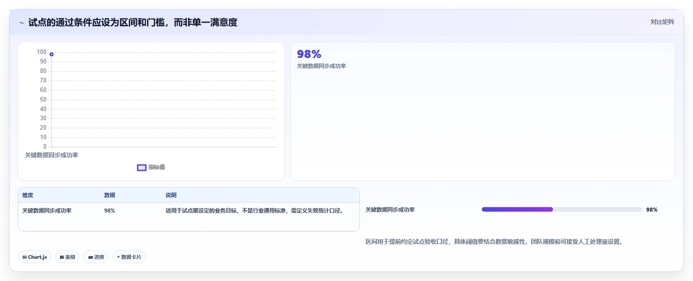
Task: Click the 98% cell in the table
Action: click(x=110, y=211)
